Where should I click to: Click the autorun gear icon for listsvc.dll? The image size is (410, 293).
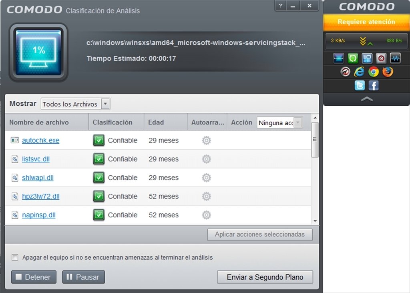(x=206, y=159)
